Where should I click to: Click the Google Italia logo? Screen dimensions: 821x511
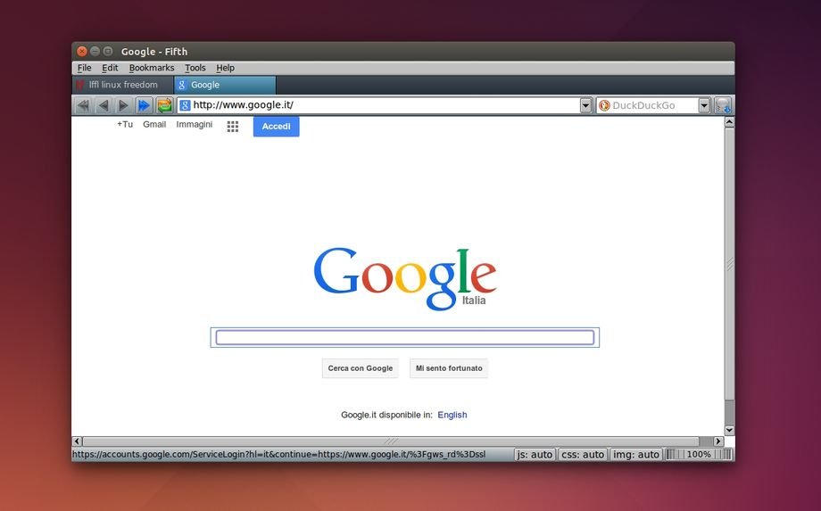coord(405,278)
